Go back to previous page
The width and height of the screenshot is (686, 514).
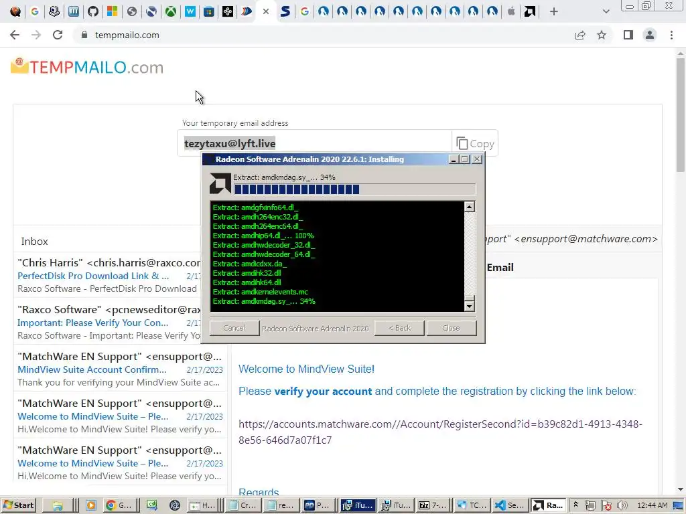coord(15,35)
